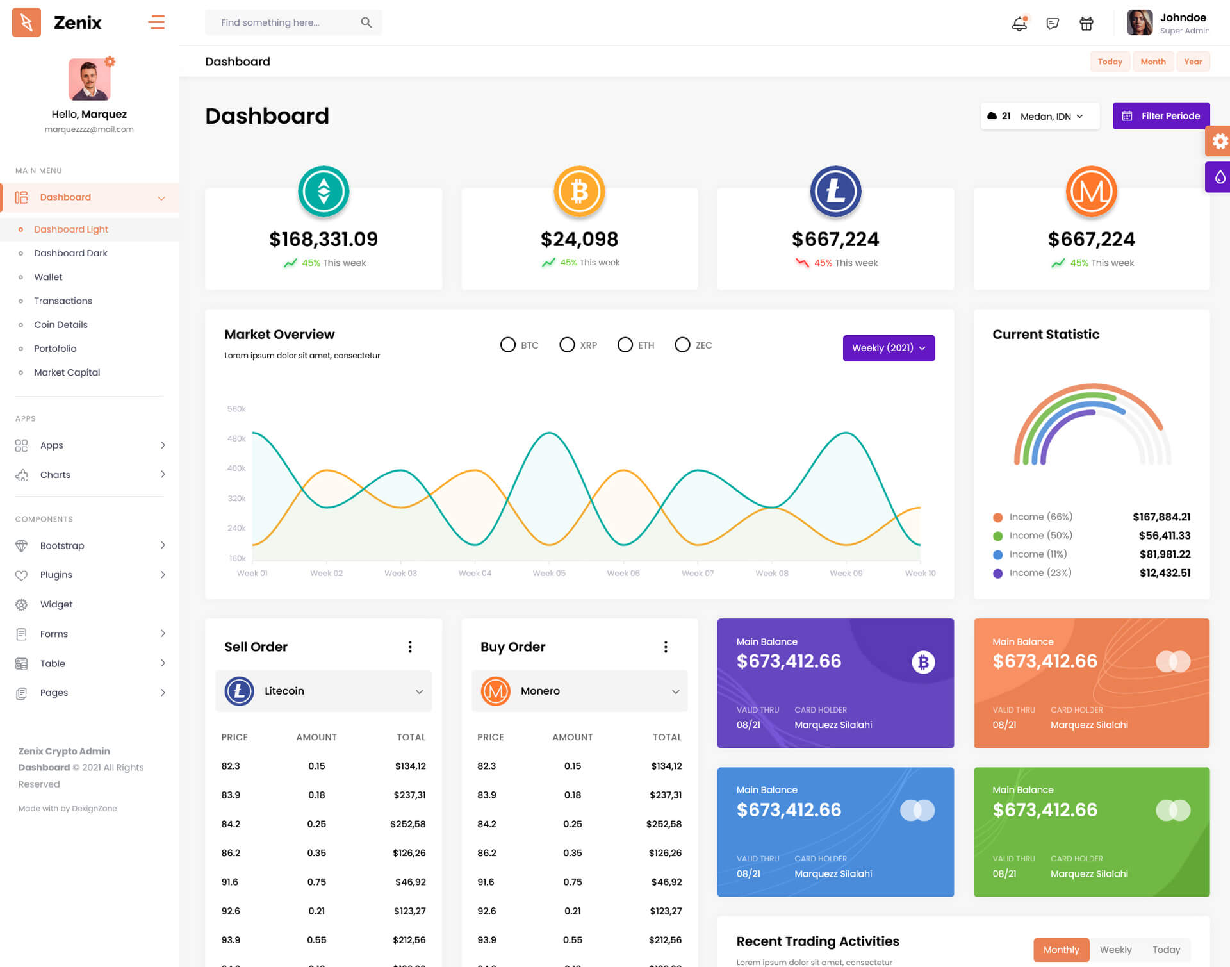Click the Filter Periode button
Image resolution: width=1230 pixels, height=967 pixels.
tap(1161, 116)
